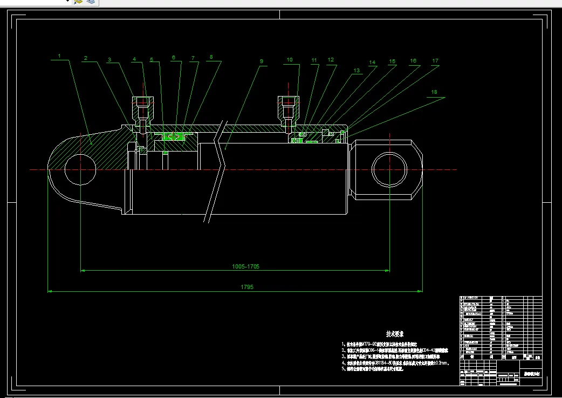
Task: Select part balloon number 16
Action: click(413, 61)
